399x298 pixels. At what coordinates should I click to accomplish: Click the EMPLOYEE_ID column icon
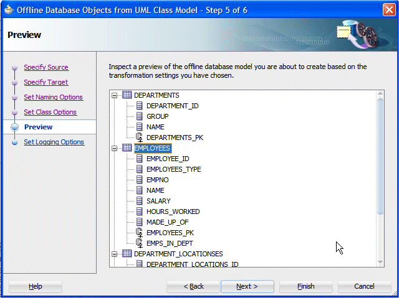(x=139, y=159)
